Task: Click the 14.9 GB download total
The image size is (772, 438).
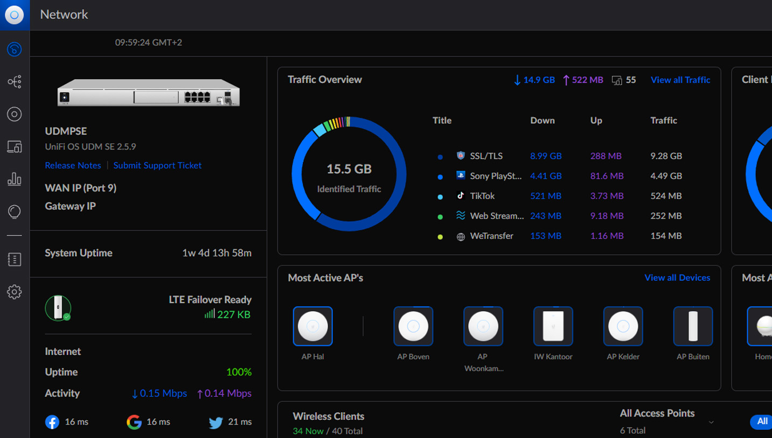Action: click(x=534, y=80)
